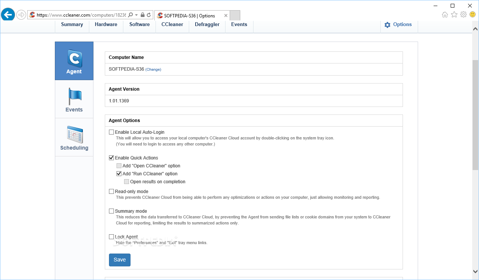Click the security padlock icon
Viewport: 479px width, 280px height.
click(143, 15)
